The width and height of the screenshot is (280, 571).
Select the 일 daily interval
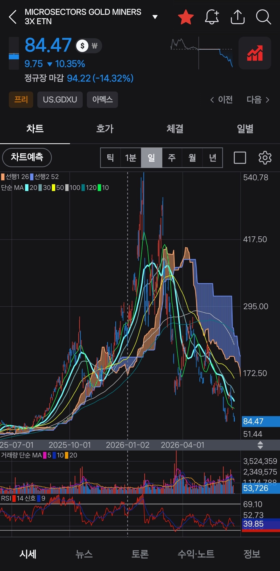pos(151,158)
